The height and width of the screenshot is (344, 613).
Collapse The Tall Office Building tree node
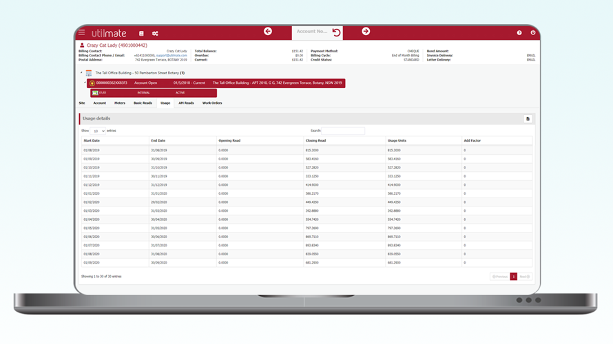82,73
